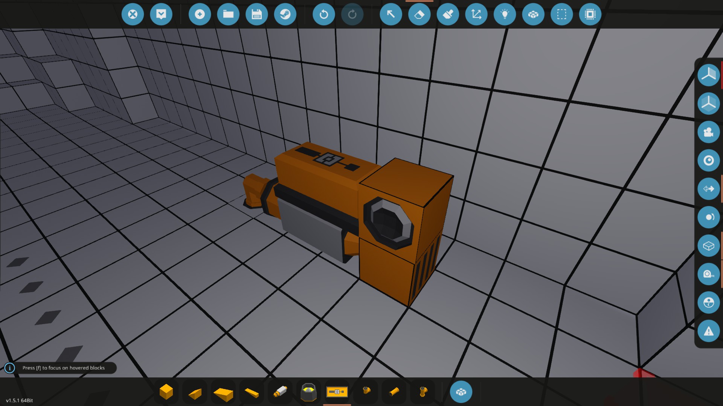Screen dimensions: 723x406
Task: Click the exit editor X button
Action: tap(133, 14)
